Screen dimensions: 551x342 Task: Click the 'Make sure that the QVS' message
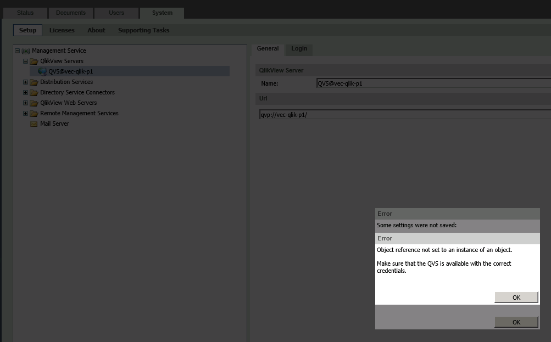pyautogui.click(x=444, y=267)
